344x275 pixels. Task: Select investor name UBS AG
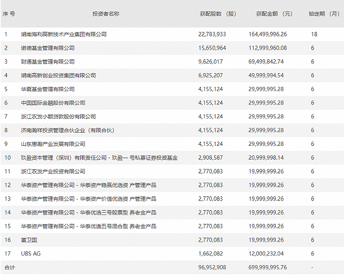tap(30, 253)
